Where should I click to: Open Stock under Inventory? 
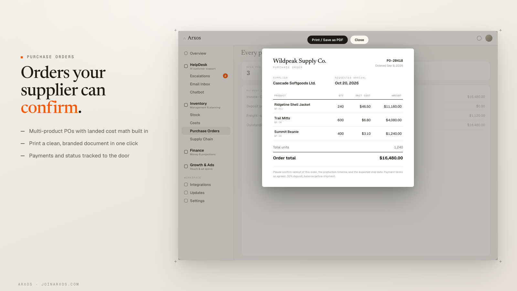195,115
